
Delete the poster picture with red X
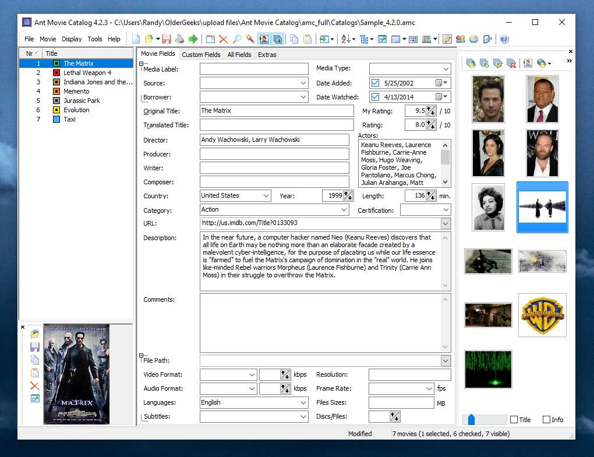coord(35,386)
